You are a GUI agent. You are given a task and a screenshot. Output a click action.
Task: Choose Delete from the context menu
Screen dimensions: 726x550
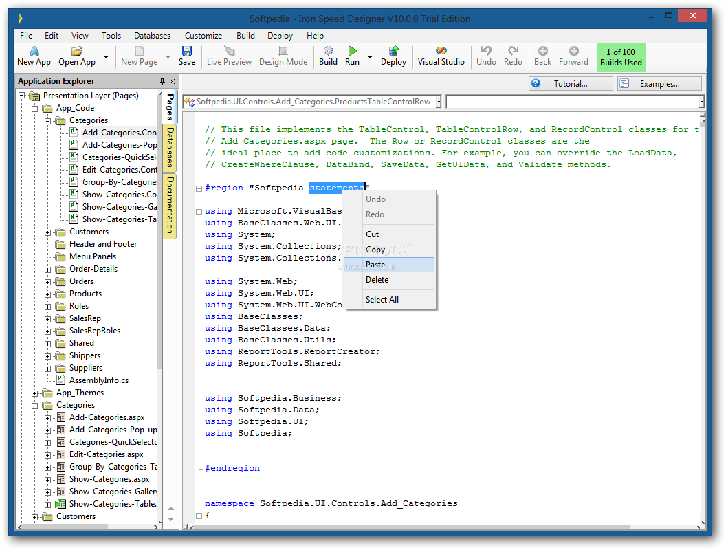click(389, 280)
